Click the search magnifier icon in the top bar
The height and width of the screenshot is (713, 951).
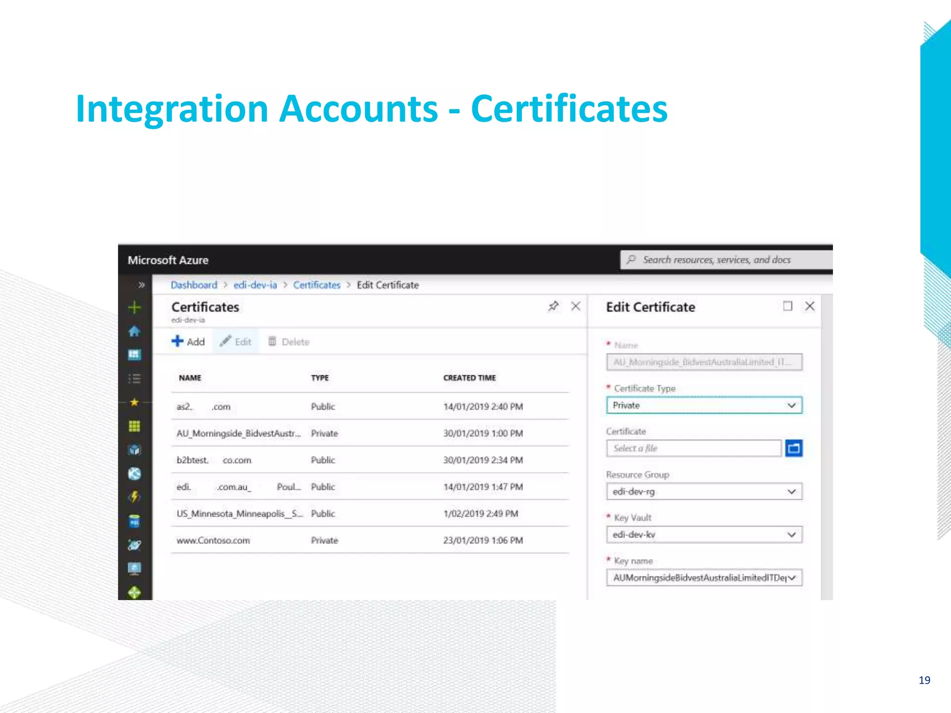coord(631,259)
